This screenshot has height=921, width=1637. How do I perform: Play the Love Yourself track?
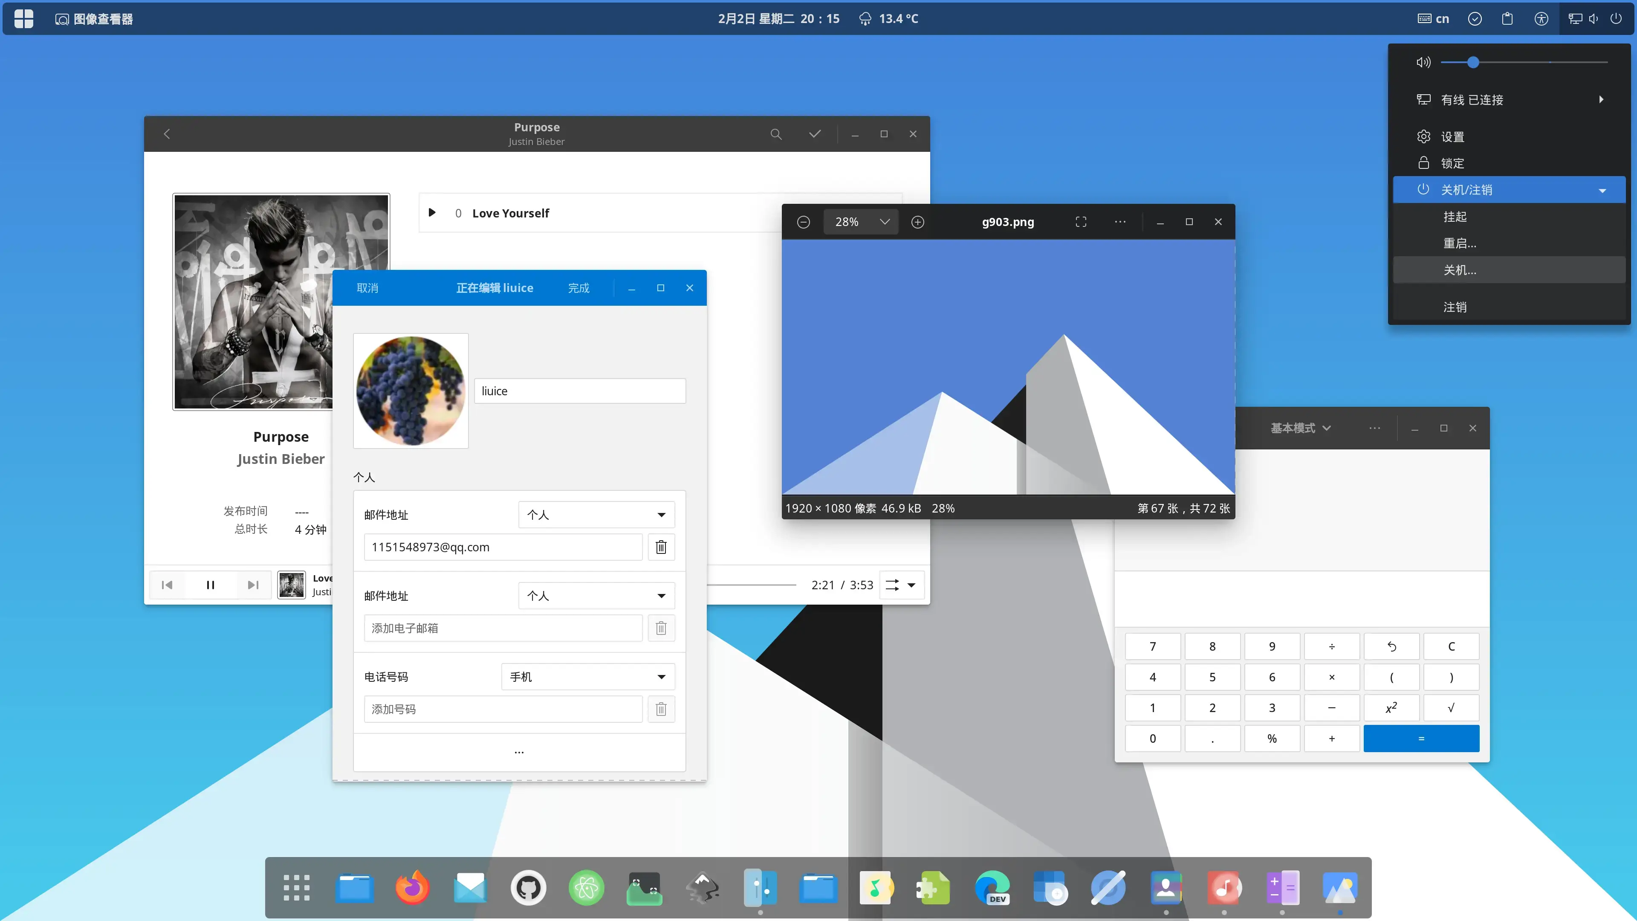(x=432, y=213)
